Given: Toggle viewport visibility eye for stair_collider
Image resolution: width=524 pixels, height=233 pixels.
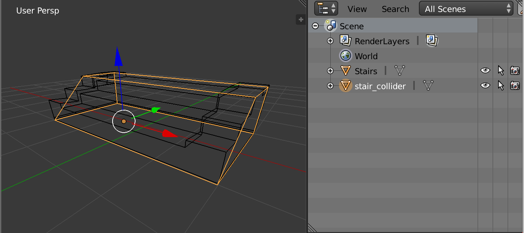Looking at the screenshot, I should [x=485, y=85].
